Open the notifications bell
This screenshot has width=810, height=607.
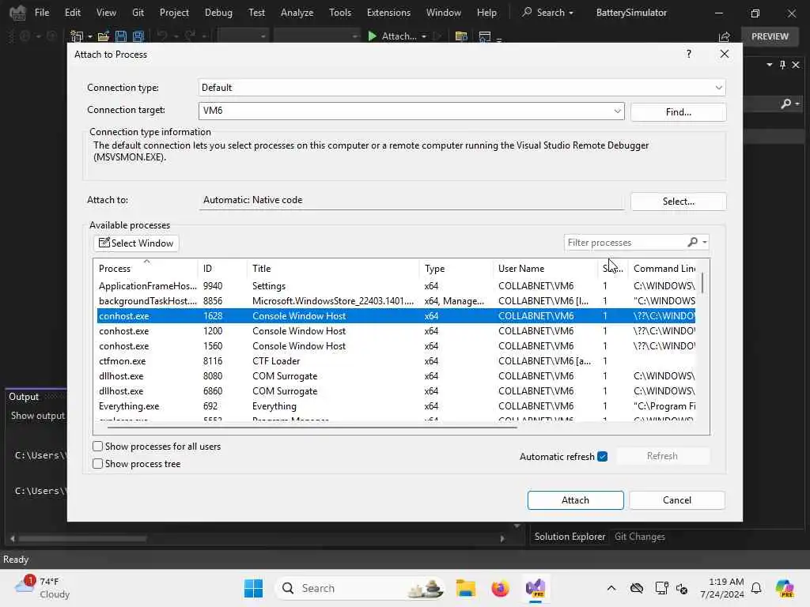click(756, 588)
